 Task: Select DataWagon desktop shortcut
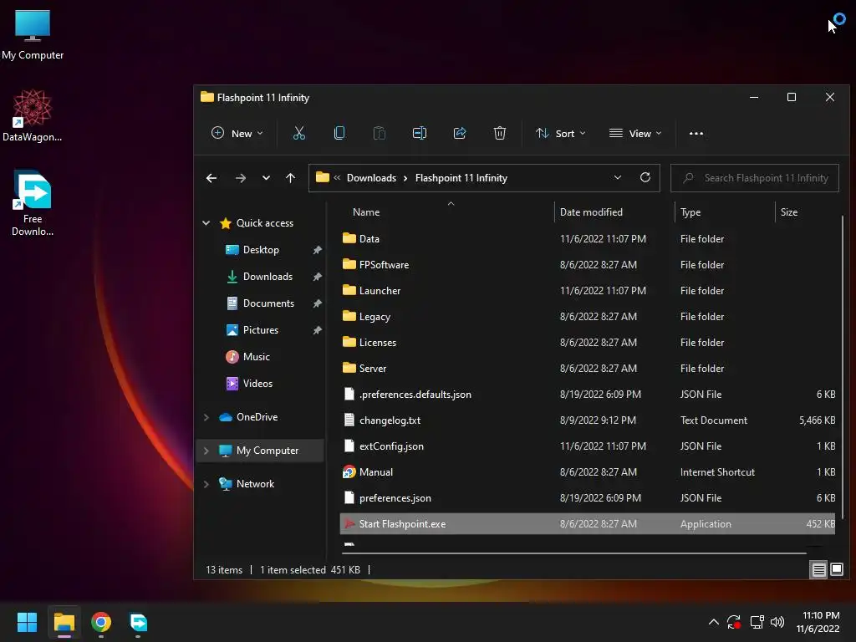click(x=33, y=116)
